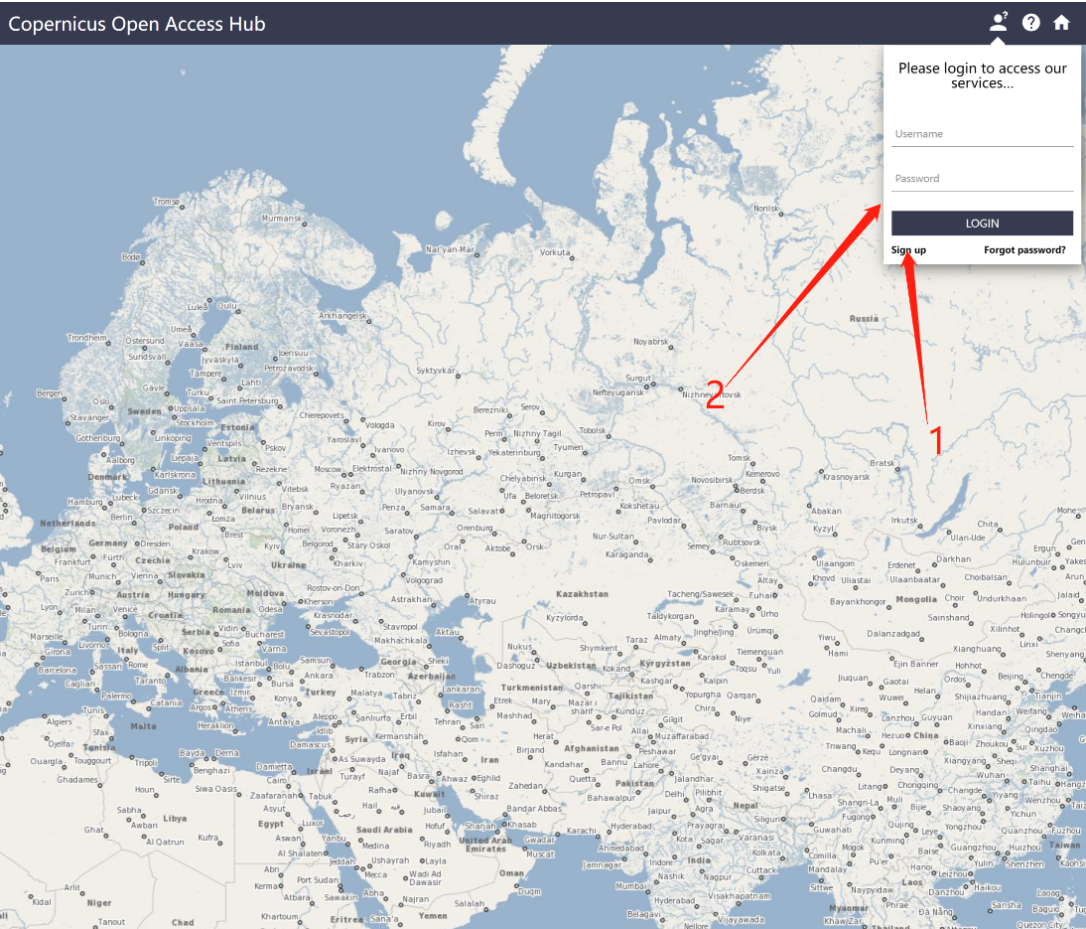
Task: Click the Vorkuta label on map
Action: (555, 252)
